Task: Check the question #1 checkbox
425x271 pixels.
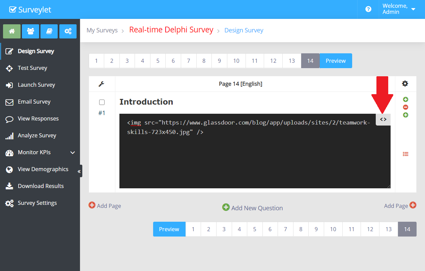Action: 102,102
